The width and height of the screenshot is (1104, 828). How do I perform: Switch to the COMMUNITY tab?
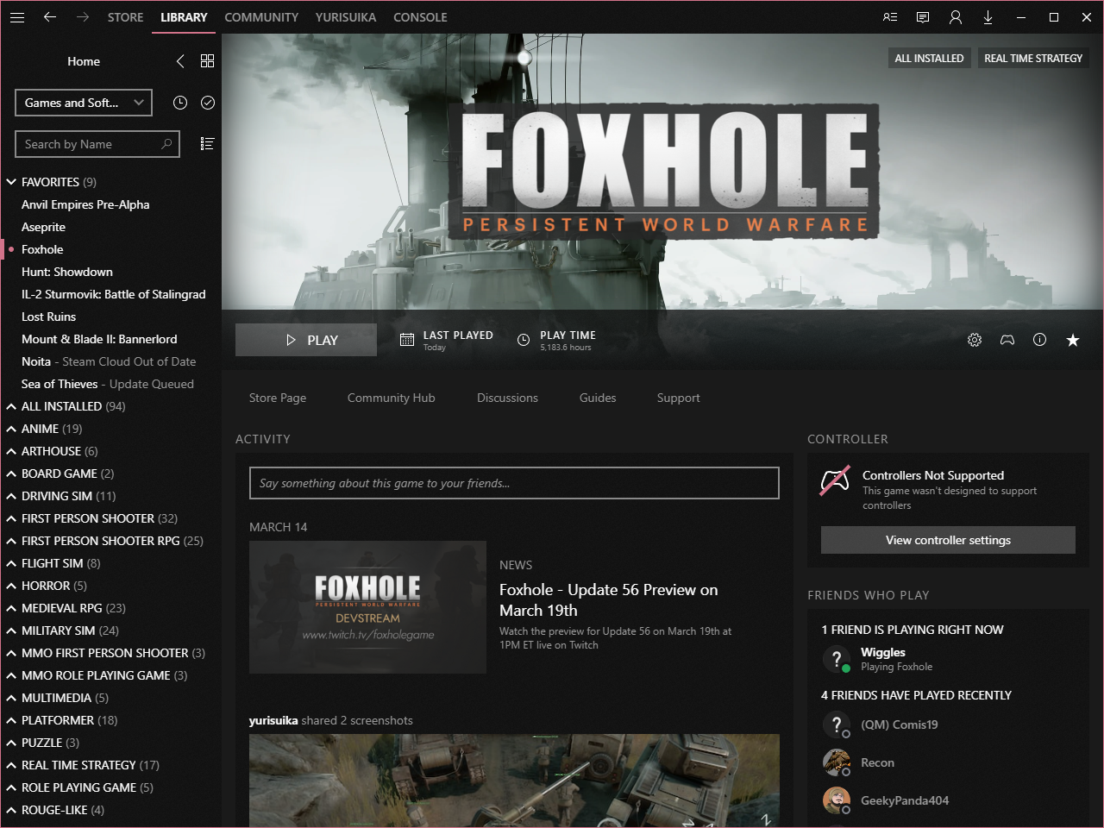261,17
